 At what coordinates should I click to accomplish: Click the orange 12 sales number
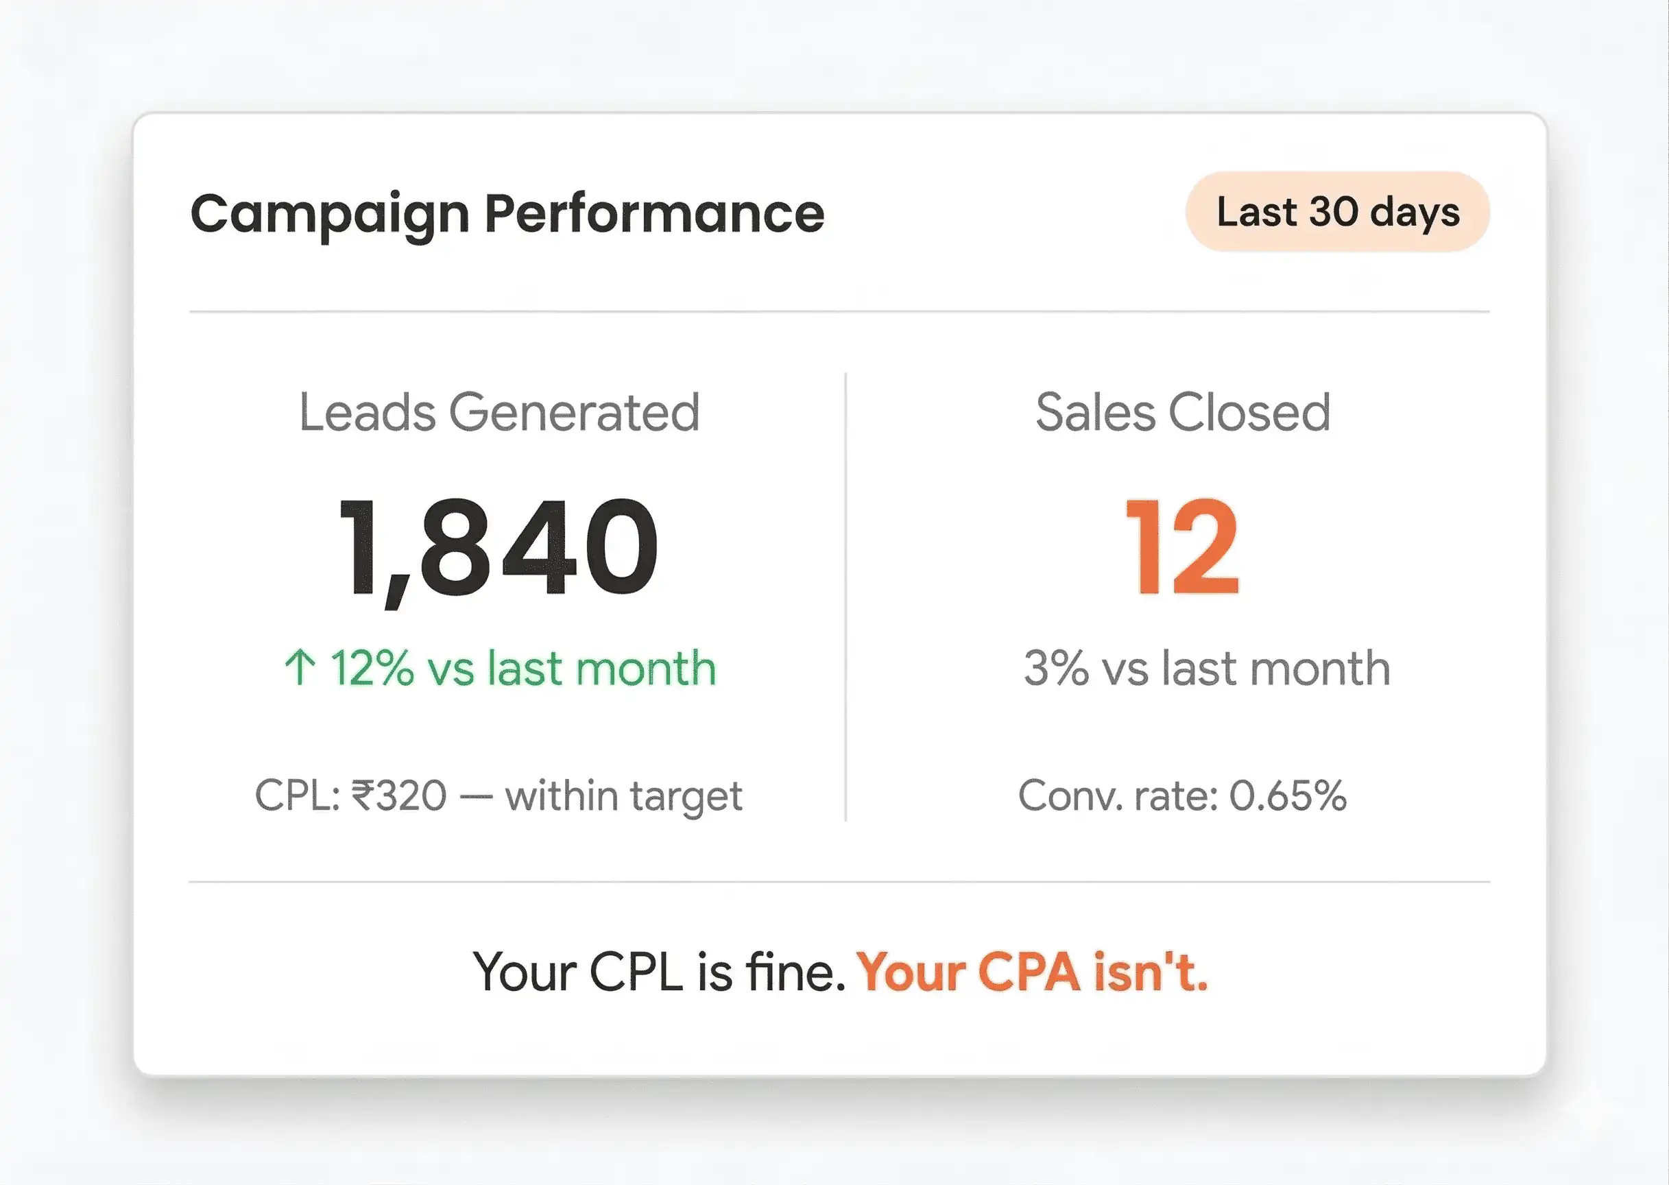(1181, 547)
